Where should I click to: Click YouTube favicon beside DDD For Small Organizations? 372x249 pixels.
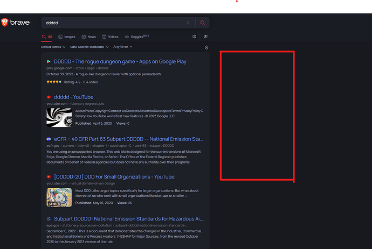(x=49, y=177)
